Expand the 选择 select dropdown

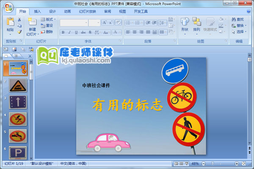pyautogui.click(x=239, y=32)
